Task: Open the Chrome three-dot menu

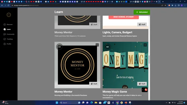Action: [185, 5]
